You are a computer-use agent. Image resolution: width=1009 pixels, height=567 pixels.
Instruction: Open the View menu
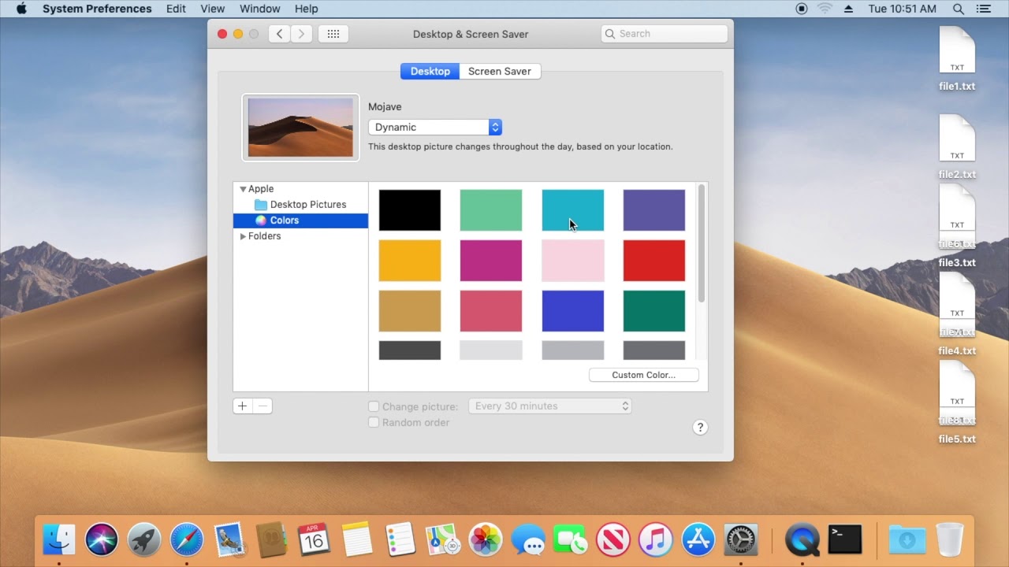pyautogui.click(x=212, y=9)
